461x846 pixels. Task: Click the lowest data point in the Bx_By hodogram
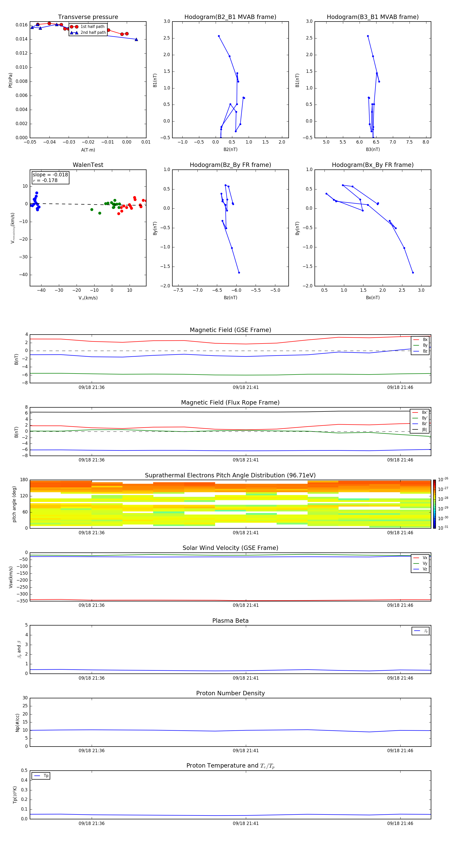413,273
